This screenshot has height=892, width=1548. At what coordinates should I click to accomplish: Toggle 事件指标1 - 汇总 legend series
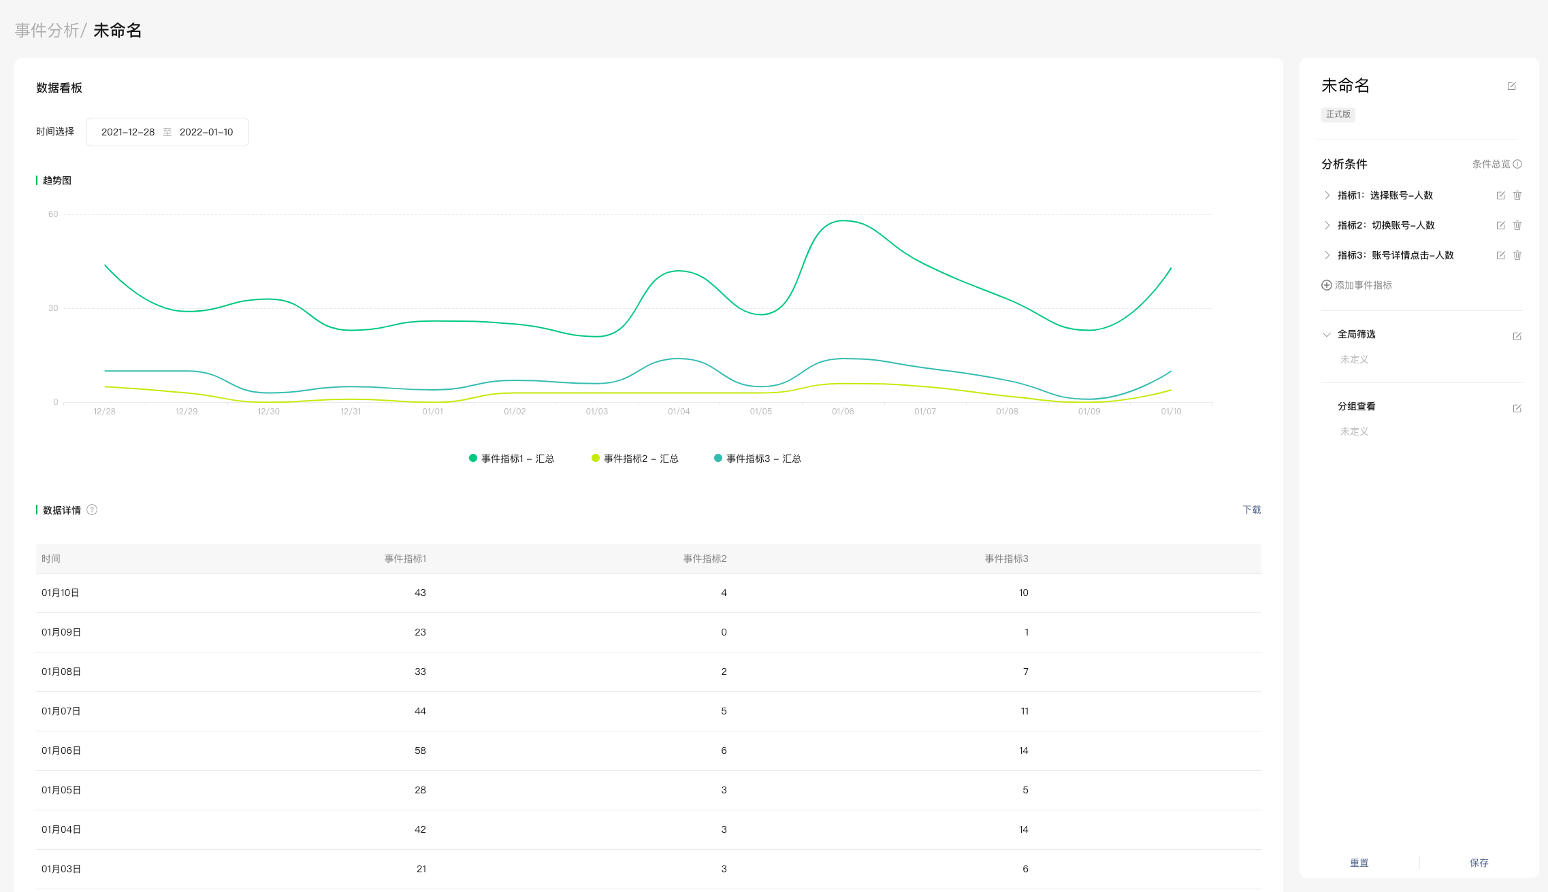(x=511, y=459)
